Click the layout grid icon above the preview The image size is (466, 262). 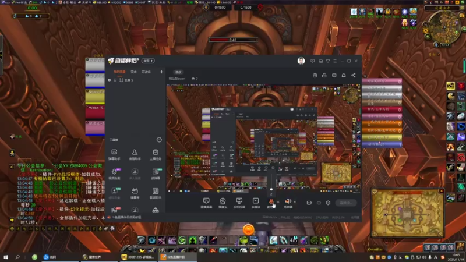tap(334, 76)
